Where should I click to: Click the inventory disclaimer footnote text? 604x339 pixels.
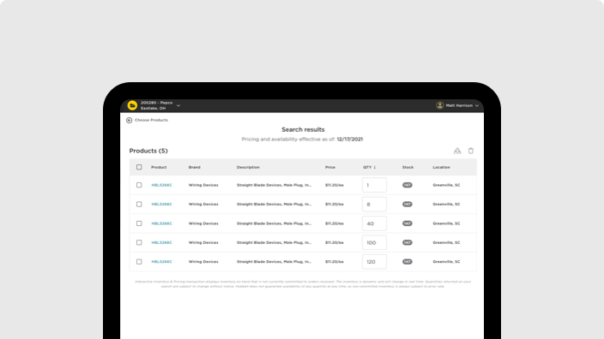click(303, 284)
